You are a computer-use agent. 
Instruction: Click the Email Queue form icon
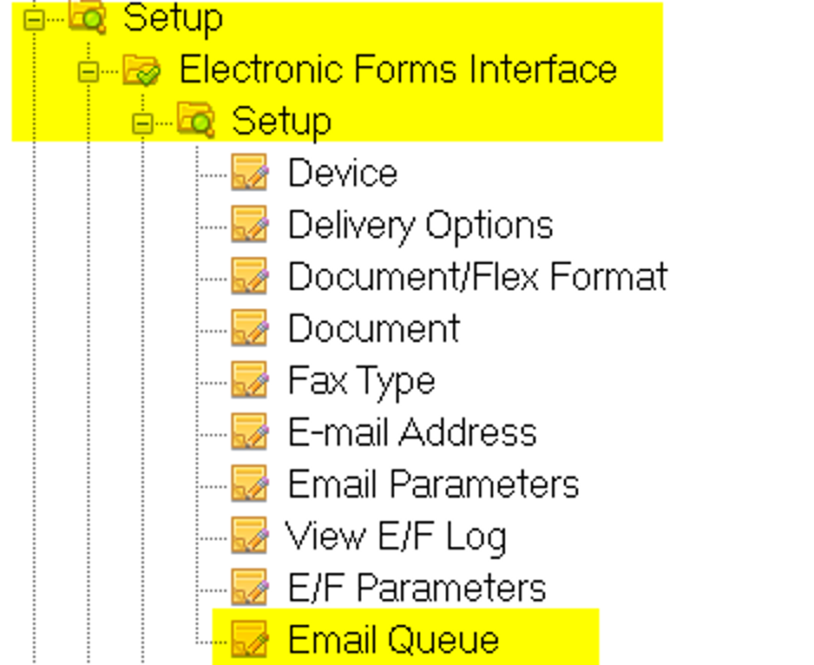coord(250,639)
